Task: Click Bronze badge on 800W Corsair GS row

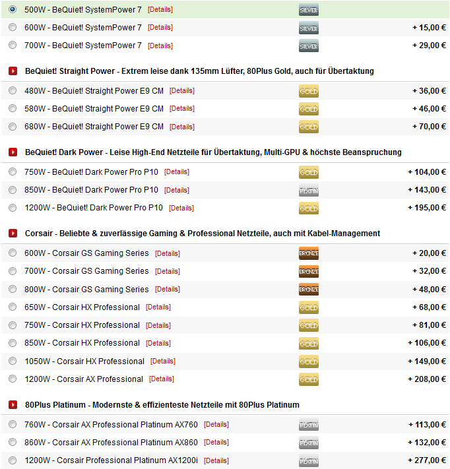Action: [x=309, y=290]
